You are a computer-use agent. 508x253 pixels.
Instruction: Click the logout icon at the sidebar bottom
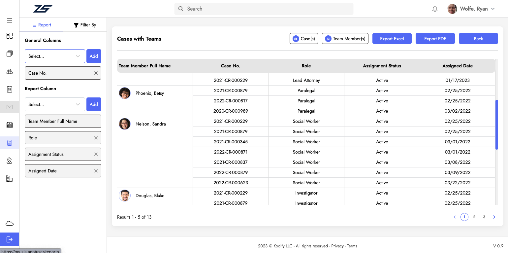click(x=10, y=239)
